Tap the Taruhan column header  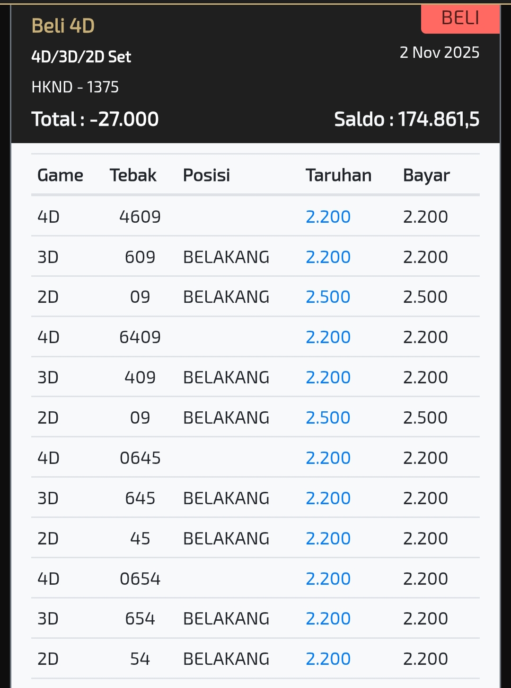pyautogui.click(x=338, y=175)
